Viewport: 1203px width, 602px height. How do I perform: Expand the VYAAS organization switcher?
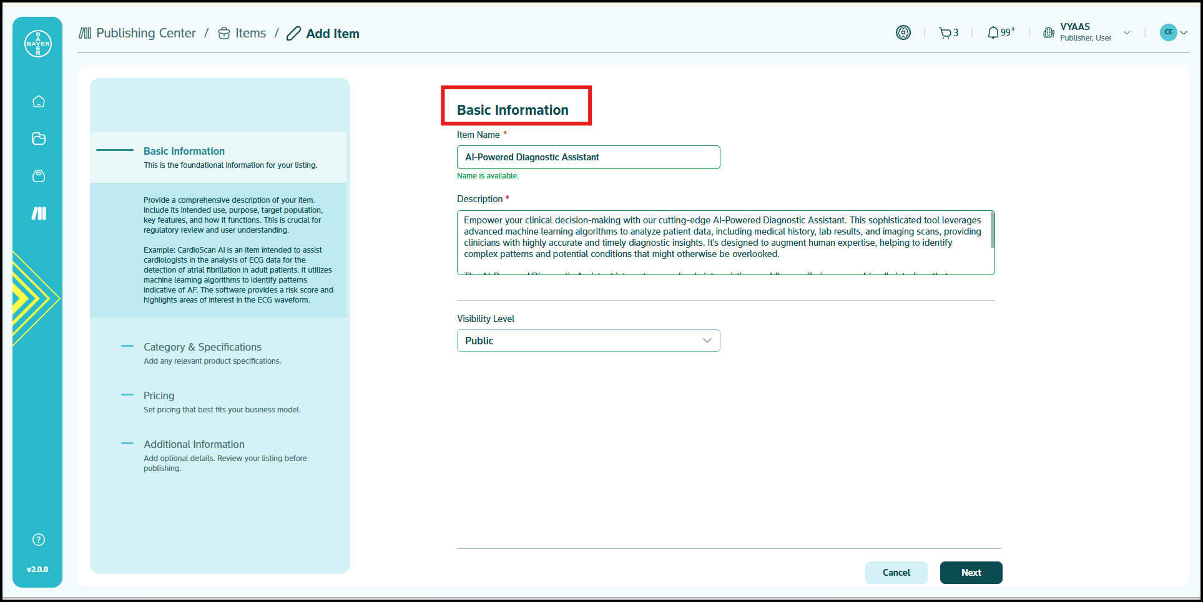1087,32
